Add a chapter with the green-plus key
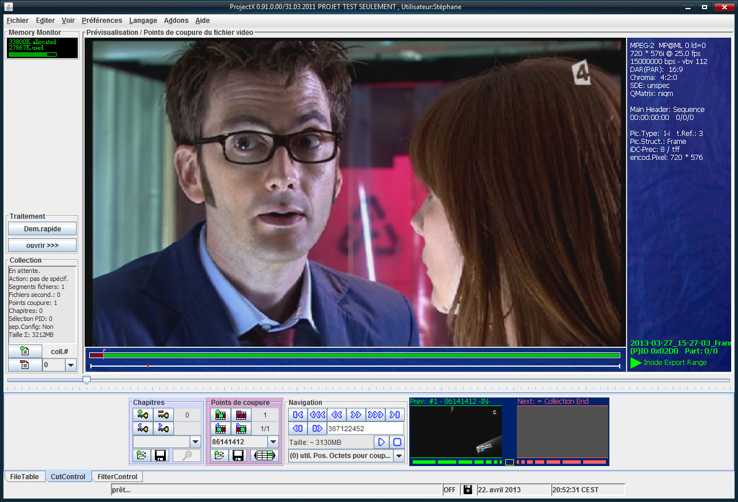The image size is (738, 502). point(142,415)
